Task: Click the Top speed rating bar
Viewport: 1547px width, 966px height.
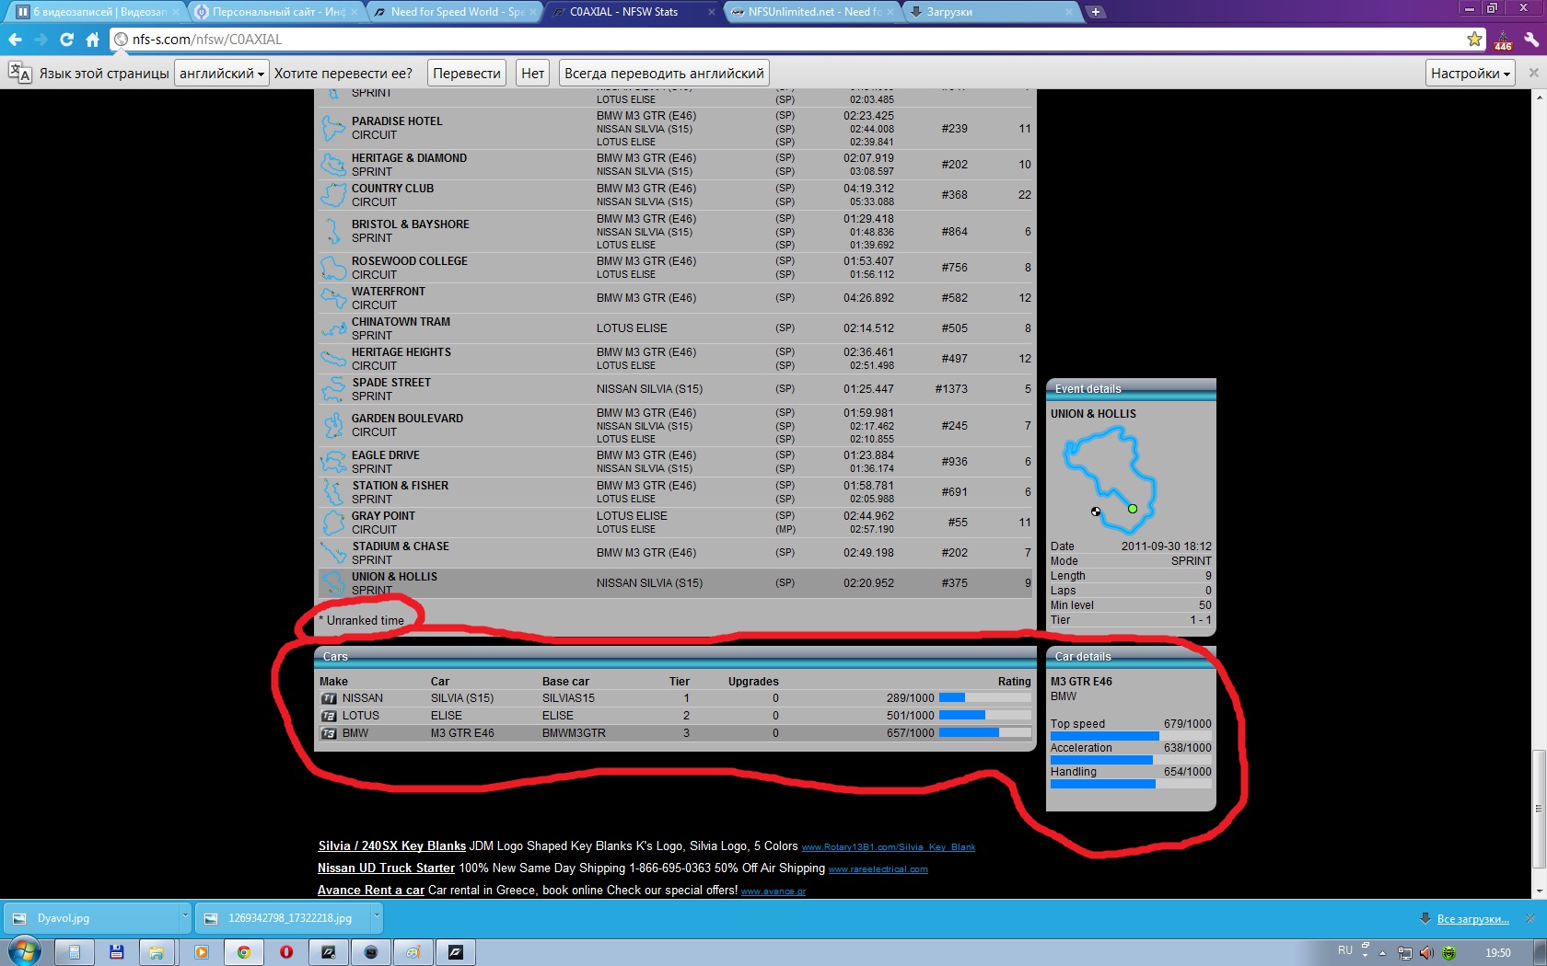Action: click(1131, 736)
